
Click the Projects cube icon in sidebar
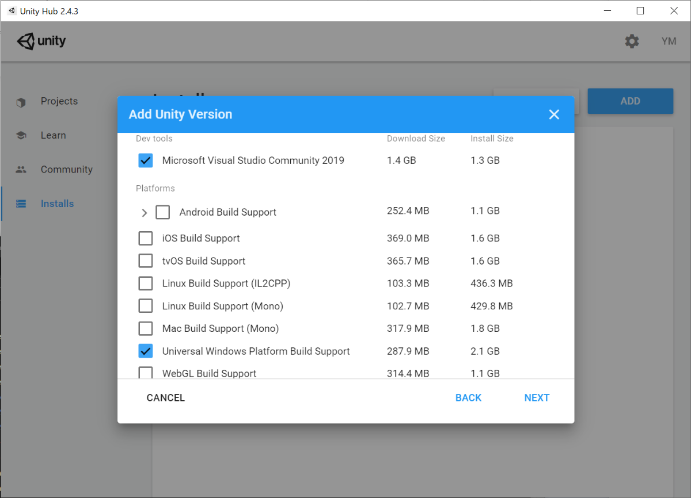21,102
